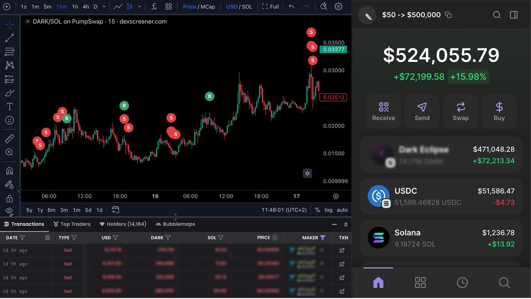Screen dimensions: 531x299
Task: Open the Fibonacci tools in left toolbar
Action: [9, 52]
